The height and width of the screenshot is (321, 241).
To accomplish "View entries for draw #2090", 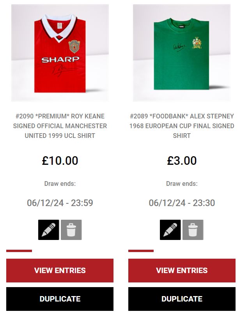I will (60, 270).
